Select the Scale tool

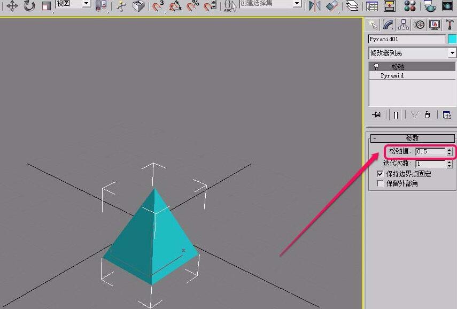click(46, 5)
